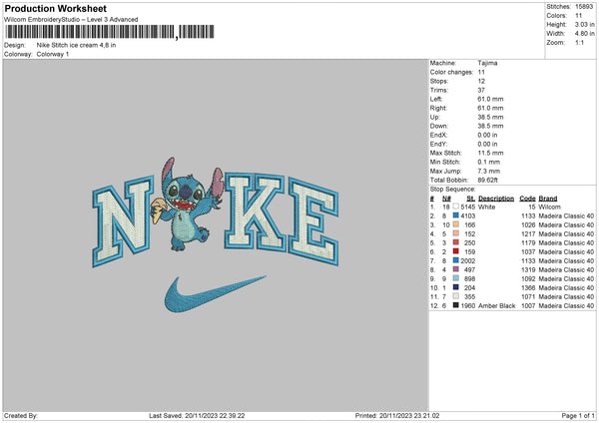Click the cream swatch beside stitch count 355
The height and width of the screenshot is (423, 599).
coord(456,296)
